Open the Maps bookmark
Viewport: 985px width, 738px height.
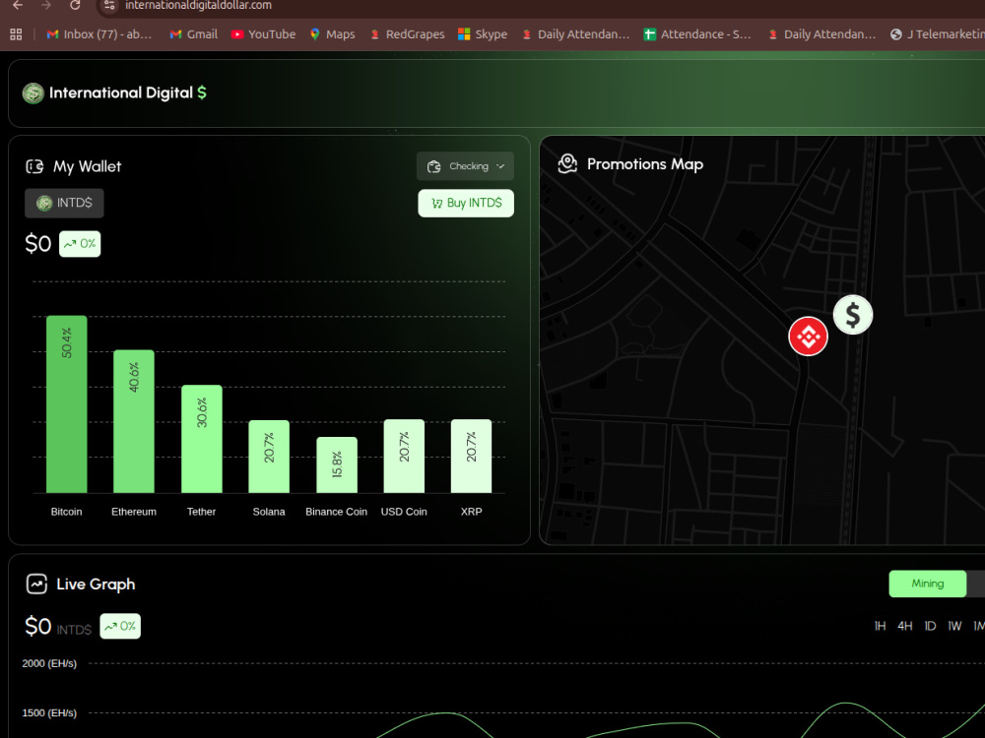click(x=332, y=34)
